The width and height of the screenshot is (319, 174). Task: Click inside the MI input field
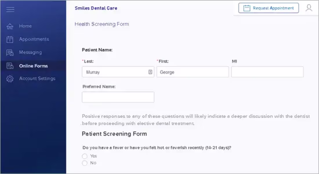(267, 72)
